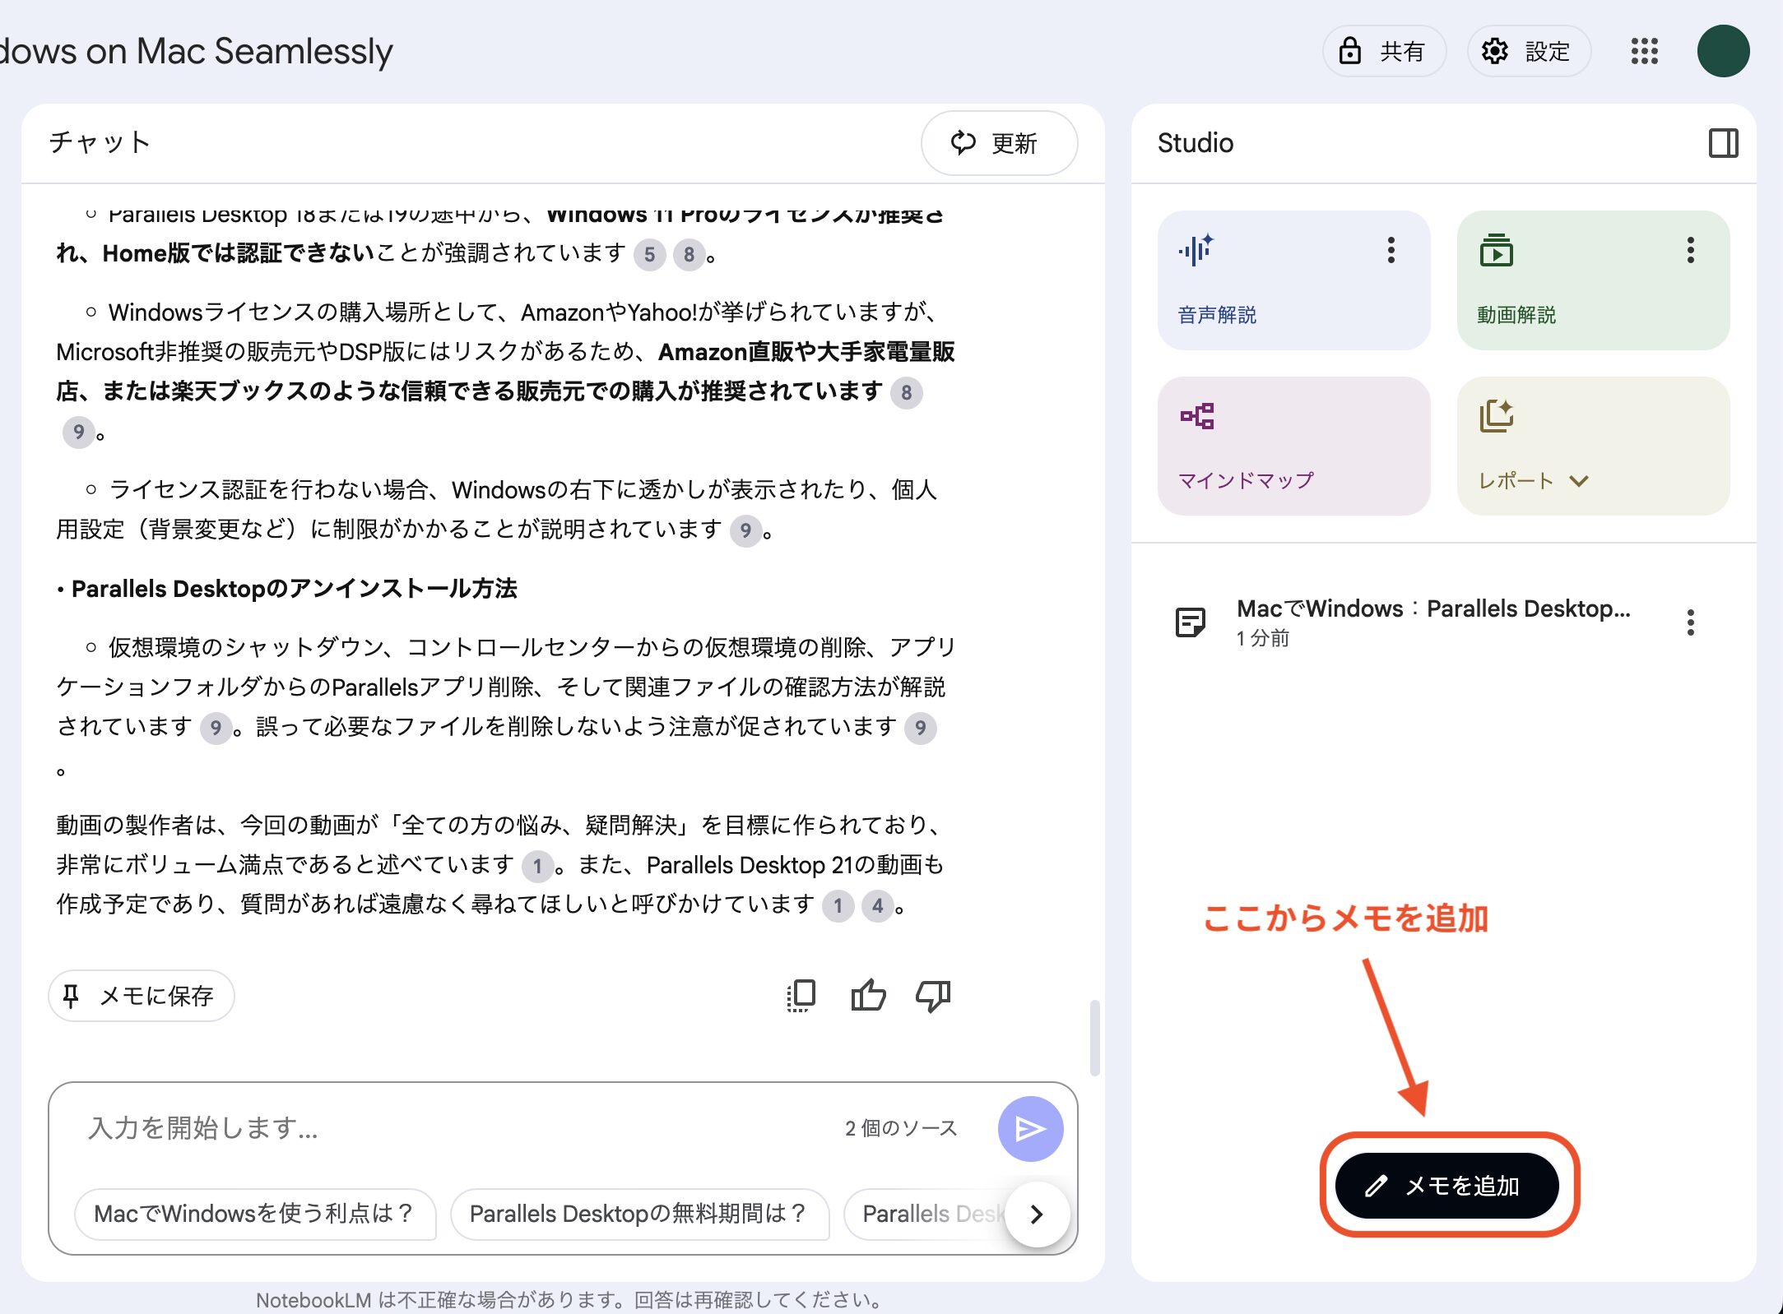
Task: Click citation 1 after 述べています
Action: click(537, 867)
